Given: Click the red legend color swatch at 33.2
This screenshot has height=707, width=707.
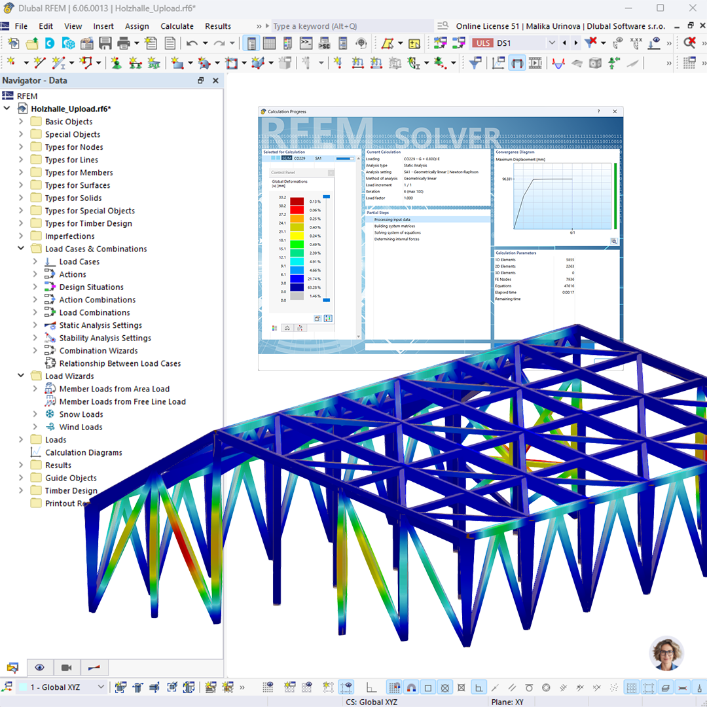Looking at the screenshot, I should pos(297,202).
